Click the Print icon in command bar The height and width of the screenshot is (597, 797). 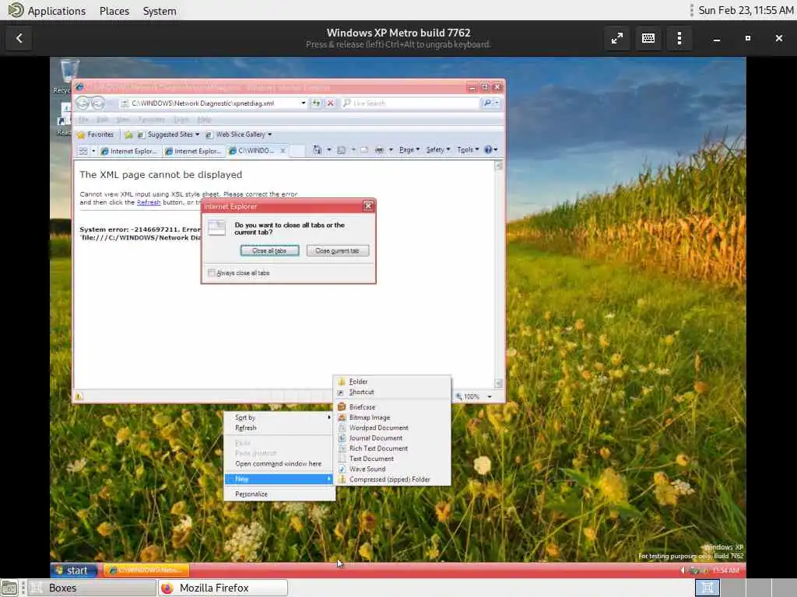click(379, 150)
